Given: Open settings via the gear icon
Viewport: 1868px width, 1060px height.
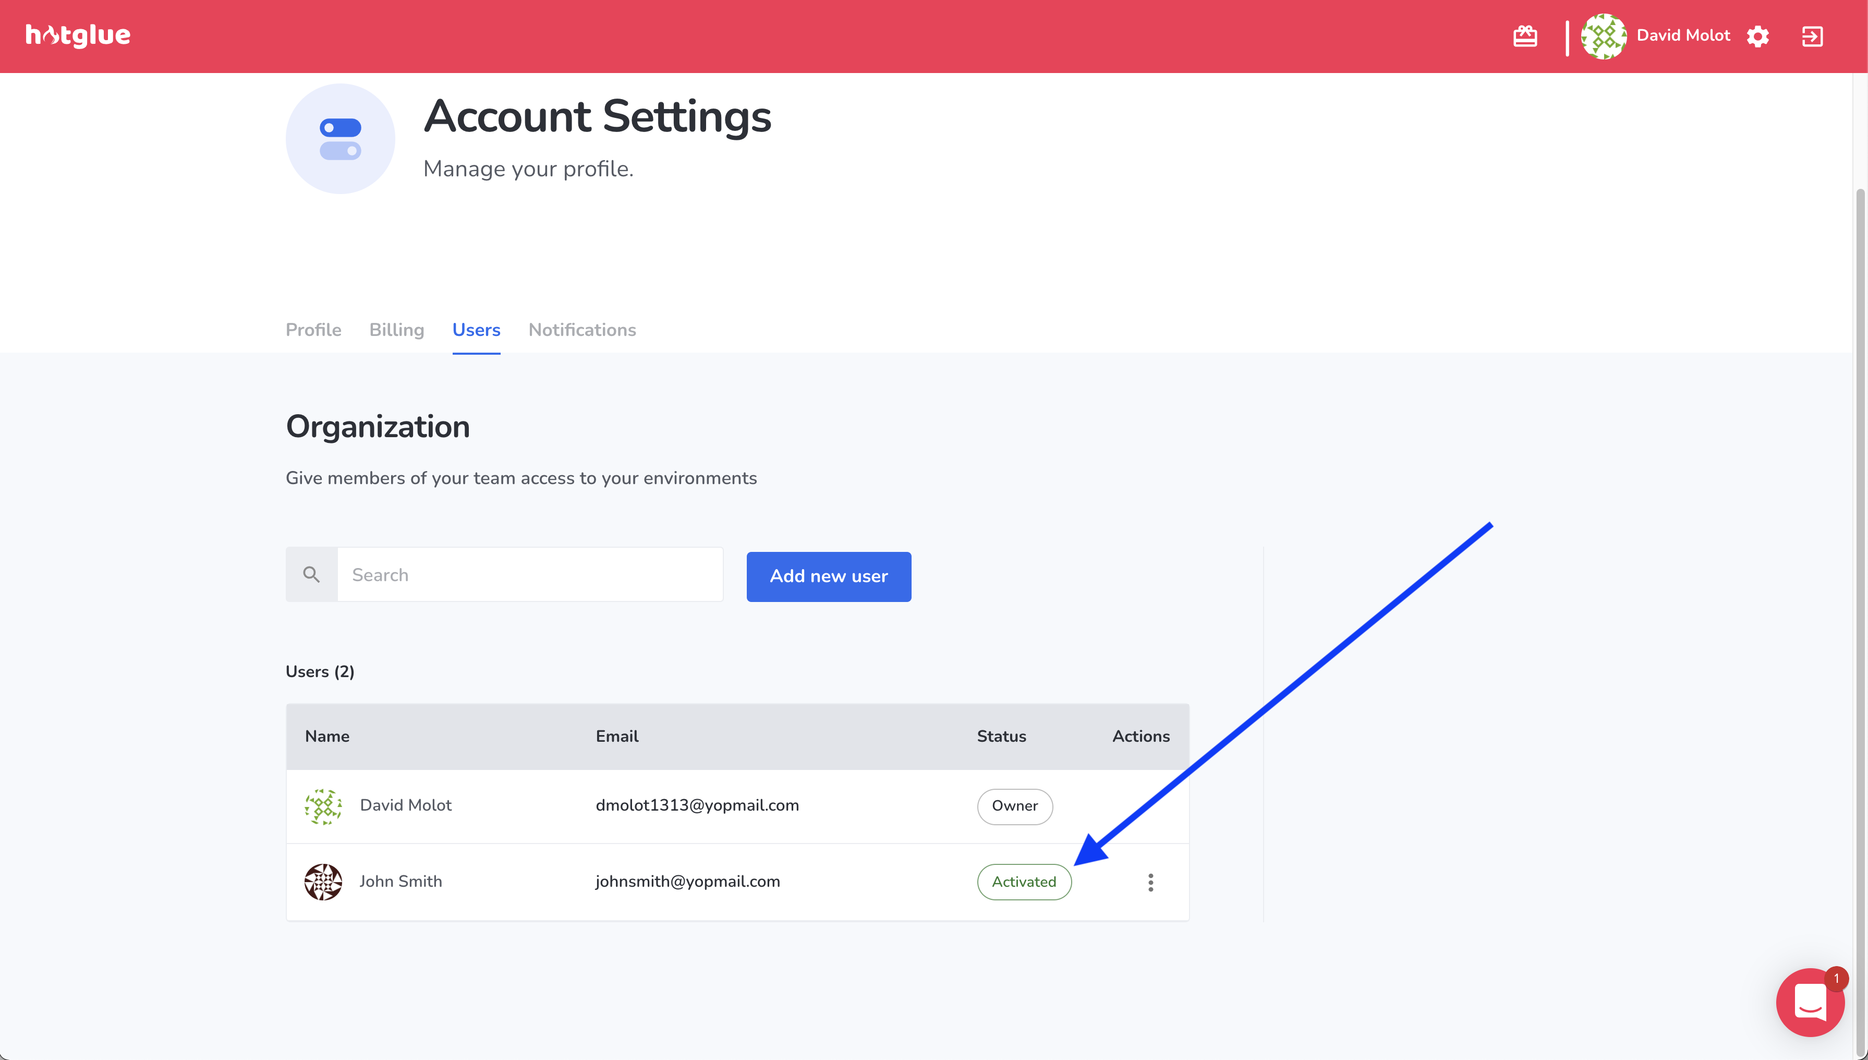Looking at the screenshot, I should coord(1757,37).
